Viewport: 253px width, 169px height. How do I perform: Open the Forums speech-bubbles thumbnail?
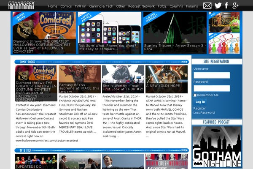[x=224, y=44]
